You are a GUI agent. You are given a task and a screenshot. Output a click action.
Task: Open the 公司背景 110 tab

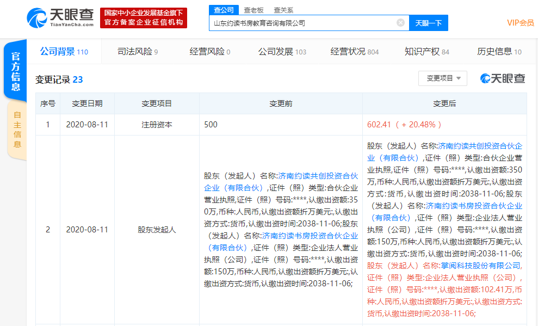(x=64, y=52)
